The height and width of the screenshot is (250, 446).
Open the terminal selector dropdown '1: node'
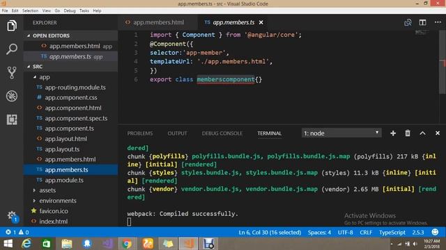pyautogui.click(x=341, y=133)
